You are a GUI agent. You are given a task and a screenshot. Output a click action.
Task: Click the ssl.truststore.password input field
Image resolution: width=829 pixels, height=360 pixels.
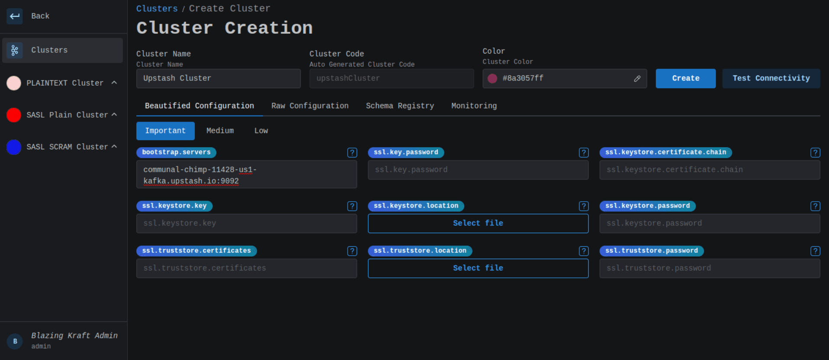710,268
